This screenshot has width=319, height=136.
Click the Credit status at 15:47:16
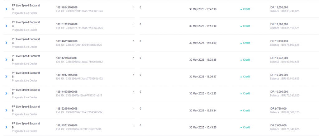click(x=246, y=9)
